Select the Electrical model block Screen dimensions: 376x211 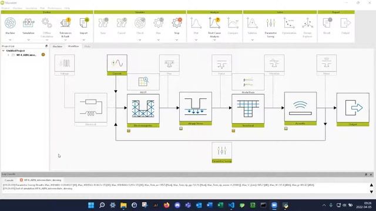click(91, 110)
